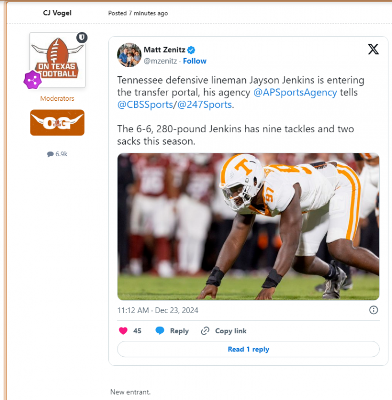Open Matt Zenitz's profile picture

[129, 55]
